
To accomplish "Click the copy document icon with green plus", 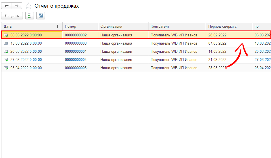I will pyautogui.click(x=29, y=16).
